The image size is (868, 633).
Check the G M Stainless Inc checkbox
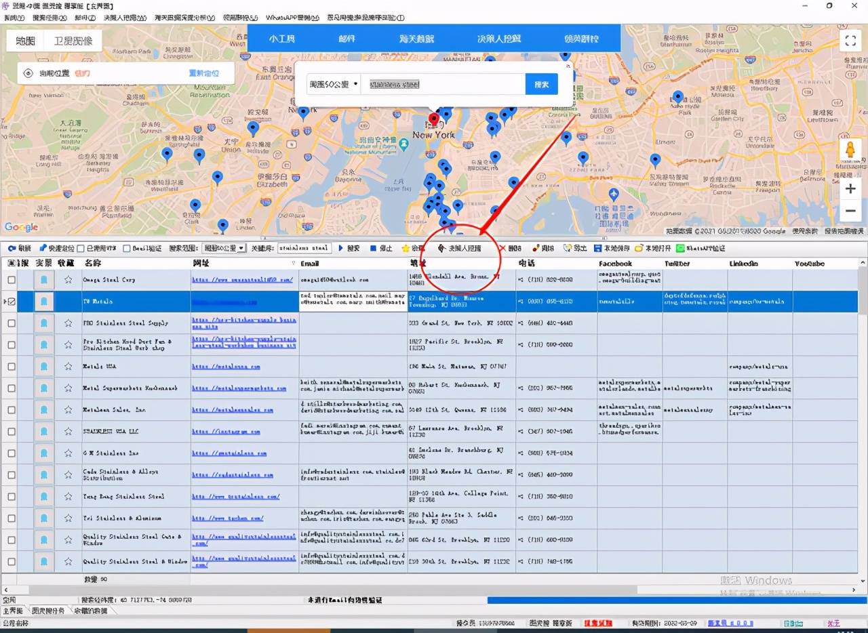12,453
